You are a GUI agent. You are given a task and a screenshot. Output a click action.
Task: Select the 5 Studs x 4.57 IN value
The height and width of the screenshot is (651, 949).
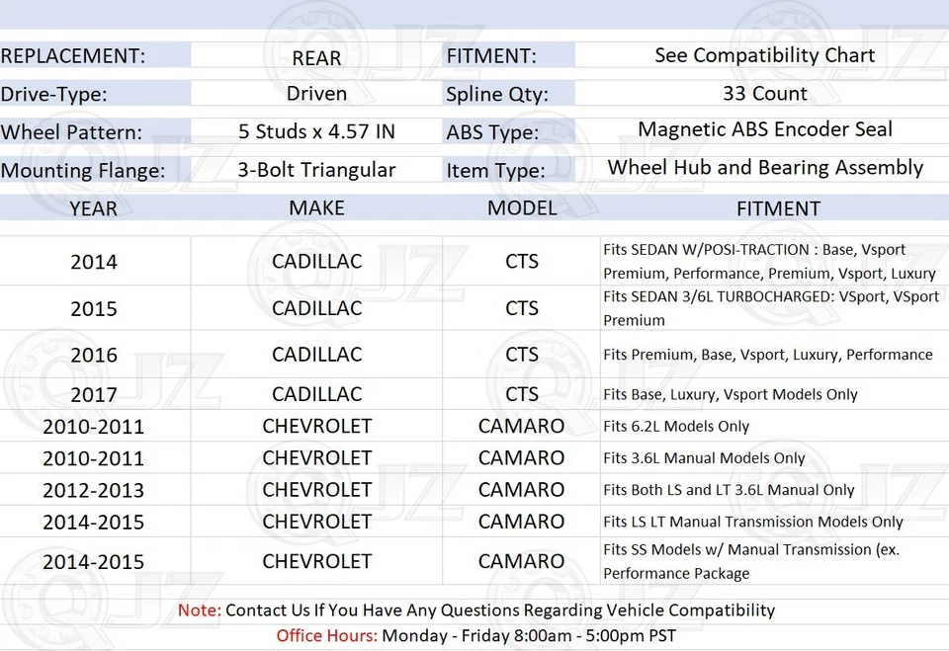coord(316,130)
